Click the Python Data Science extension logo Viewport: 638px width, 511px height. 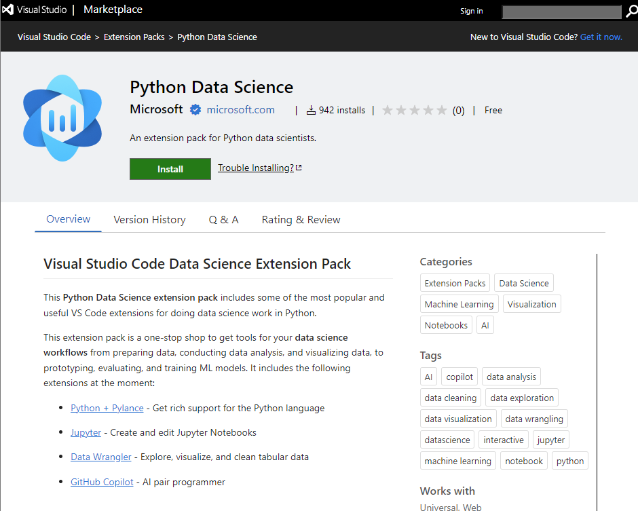tap(62, 117)
